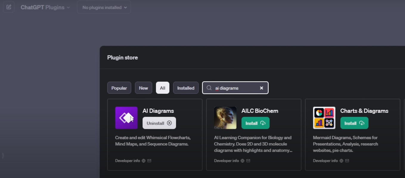
Task: Switch to the Popular plugins filter
Action: tap(119, 88)
